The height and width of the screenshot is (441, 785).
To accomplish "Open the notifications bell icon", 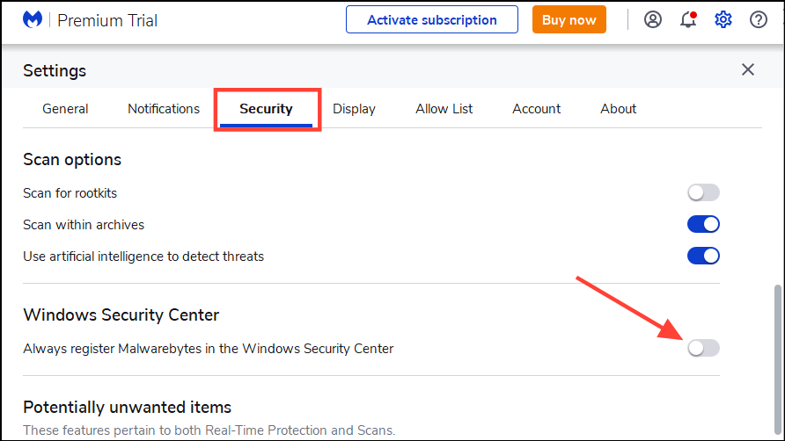I will (688, 19).
